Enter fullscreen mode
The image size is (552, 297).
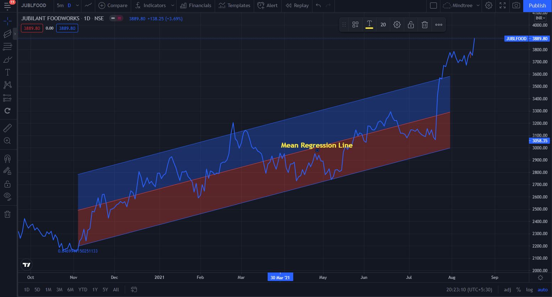pos(503,5)
